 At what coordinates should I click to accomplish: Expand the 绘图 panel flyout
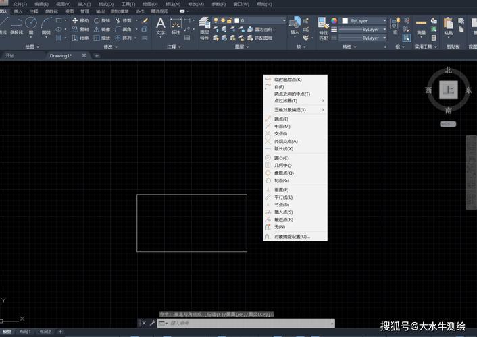point(32,47)
